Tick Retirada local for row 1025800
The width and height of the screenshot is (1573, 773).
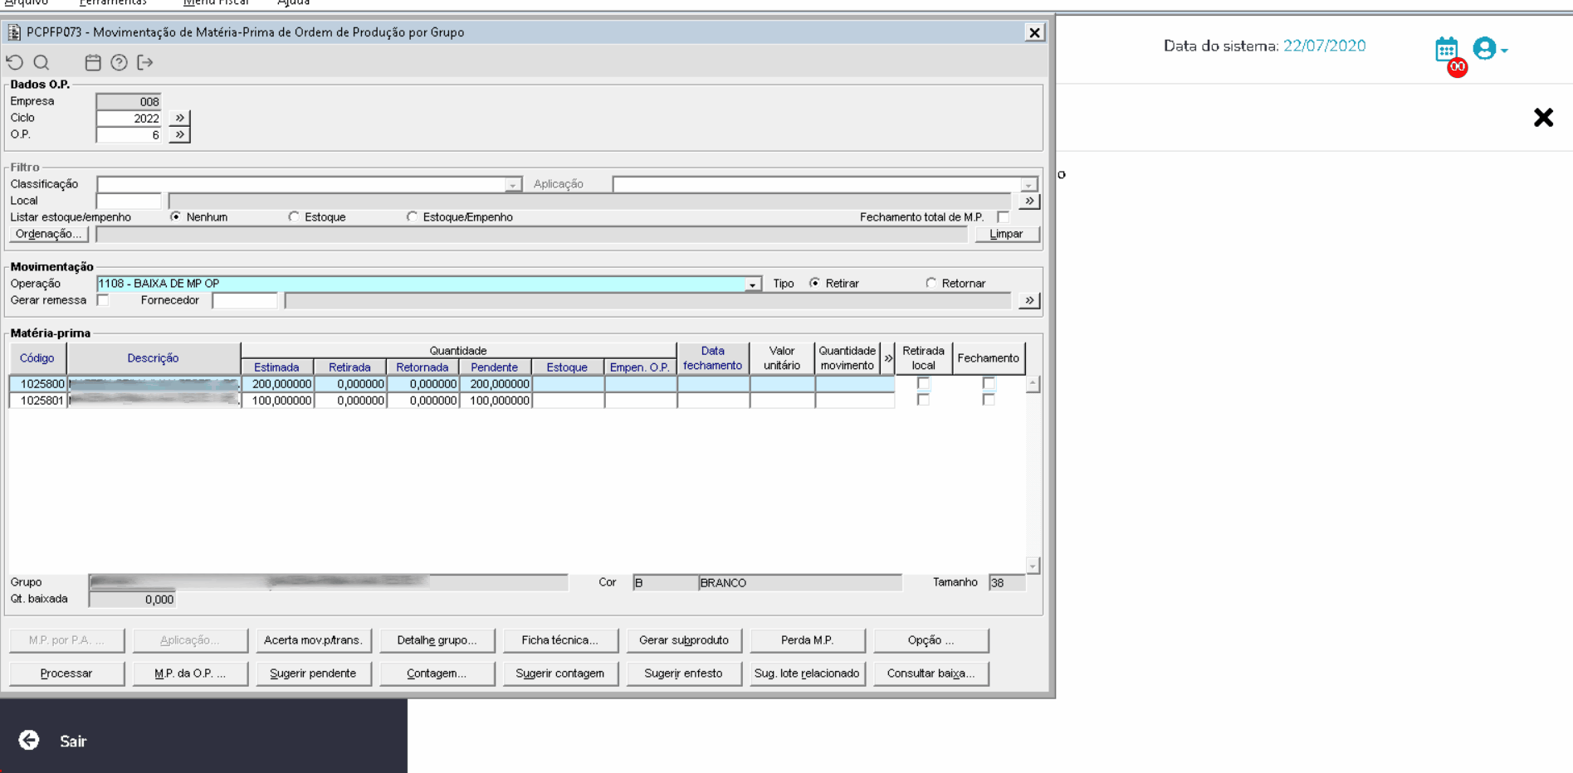(923, 383)
